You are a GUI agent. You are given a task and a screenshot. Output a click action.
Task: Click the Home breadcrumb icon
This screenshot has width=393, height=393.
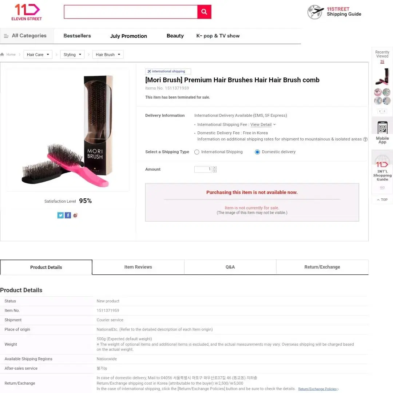click(2, 54)
